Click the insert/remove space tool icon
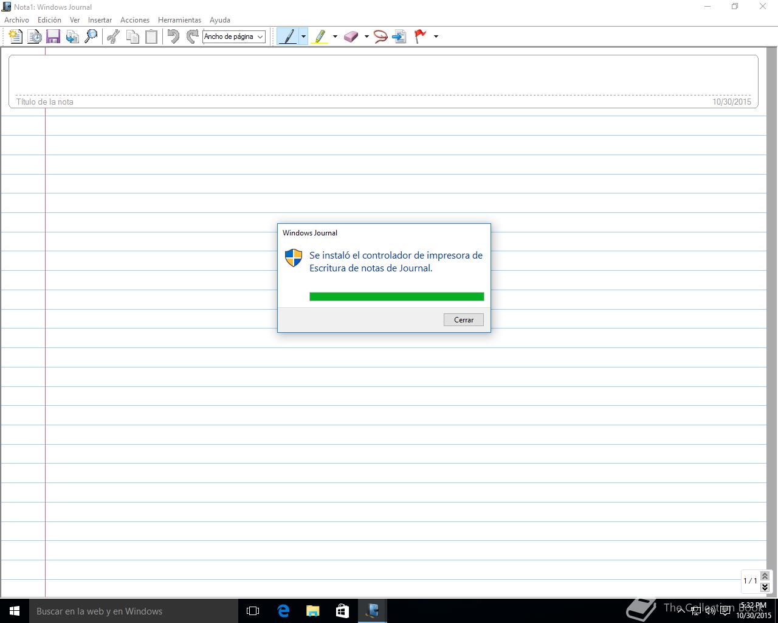The height and width of the screenshot is (623, 778). pos(399,37)
